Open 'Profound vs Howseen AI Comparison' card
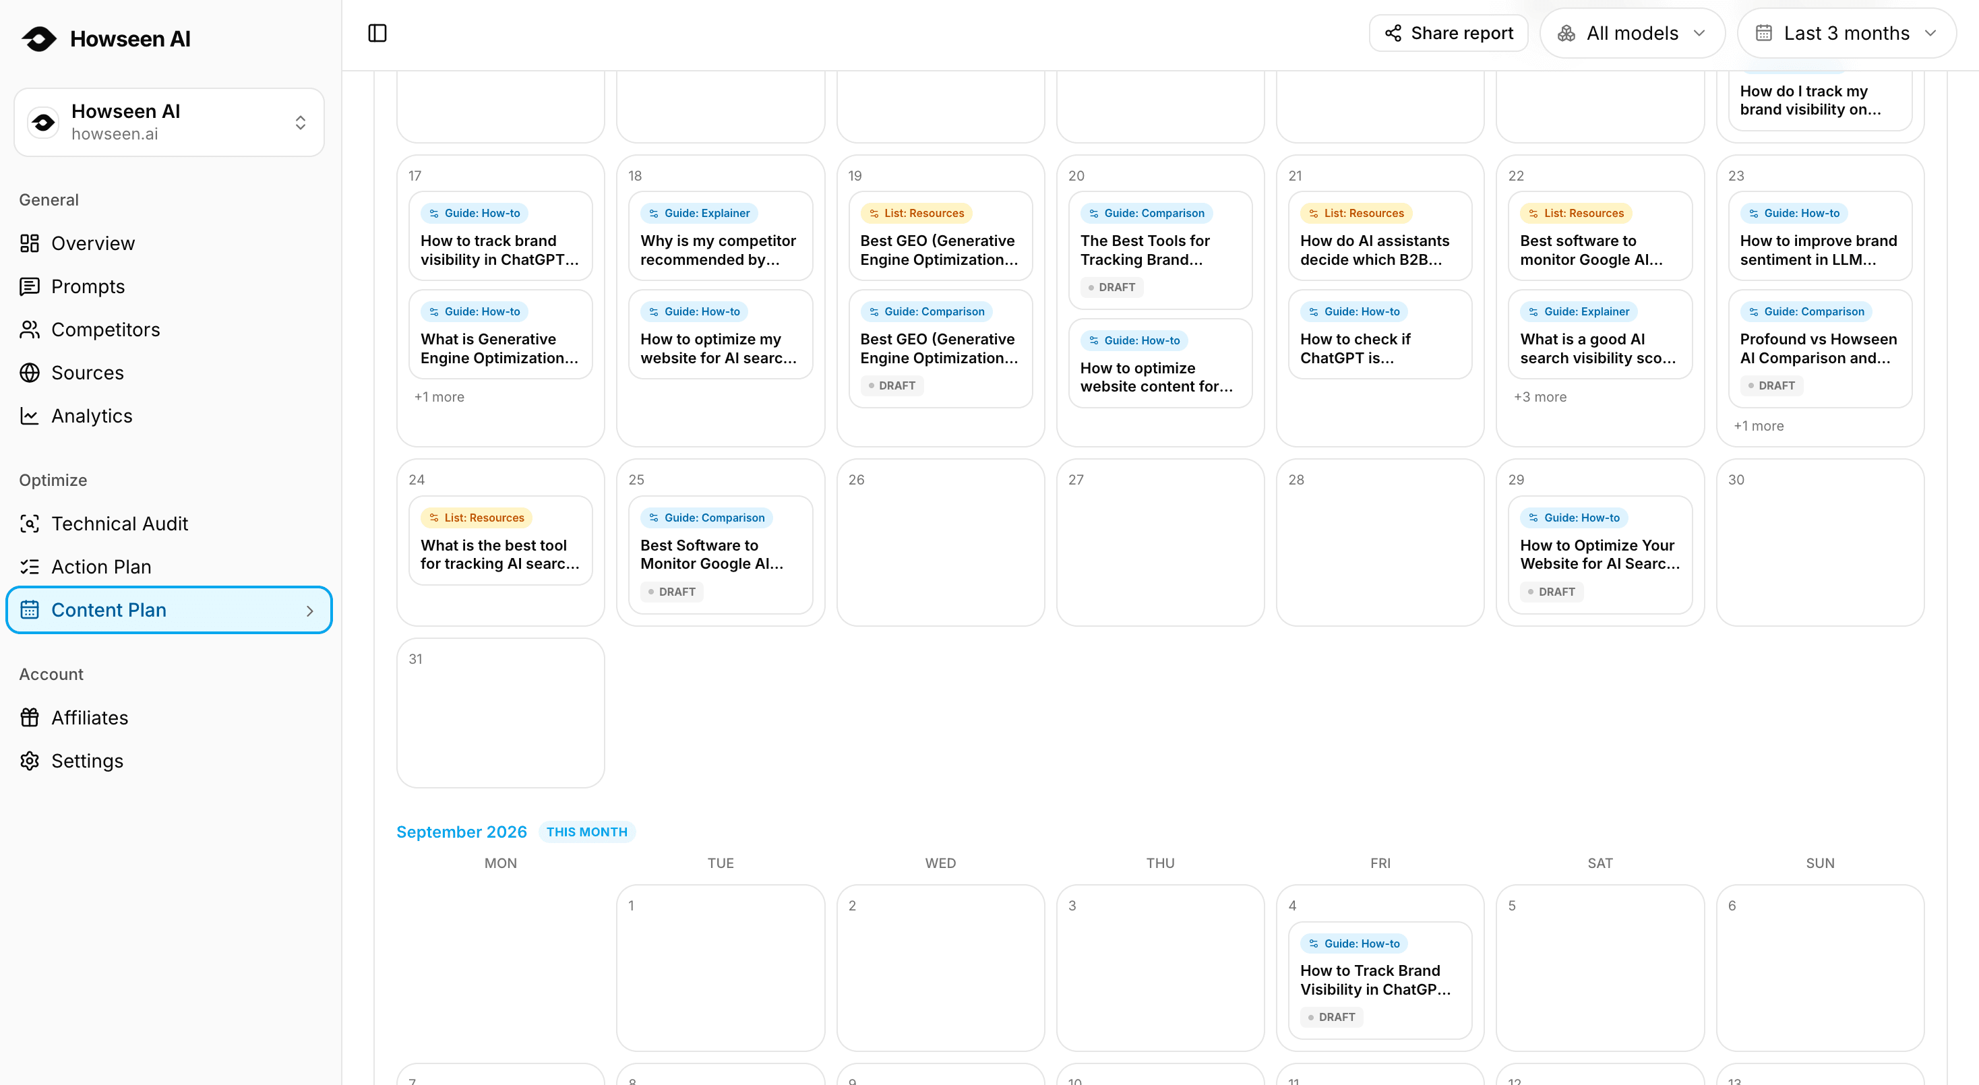1979x1085 pixels. pyautogui.click(x=1820, y=348)
